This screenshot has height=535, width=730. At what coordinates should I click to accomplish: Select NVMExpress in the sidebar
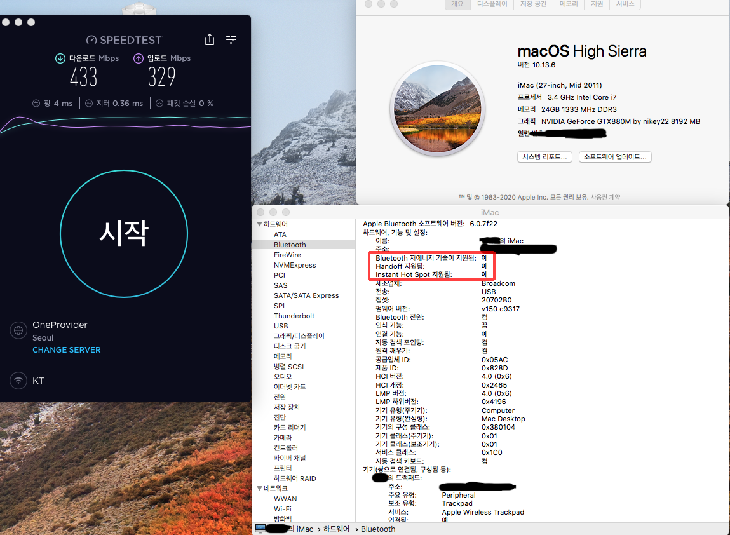click(295, 265)
